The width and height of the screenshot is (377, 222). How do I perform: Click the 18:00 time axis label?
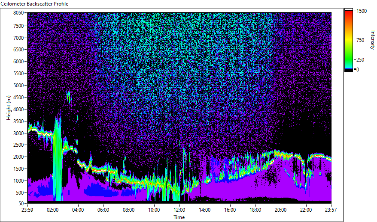[255, 210]
